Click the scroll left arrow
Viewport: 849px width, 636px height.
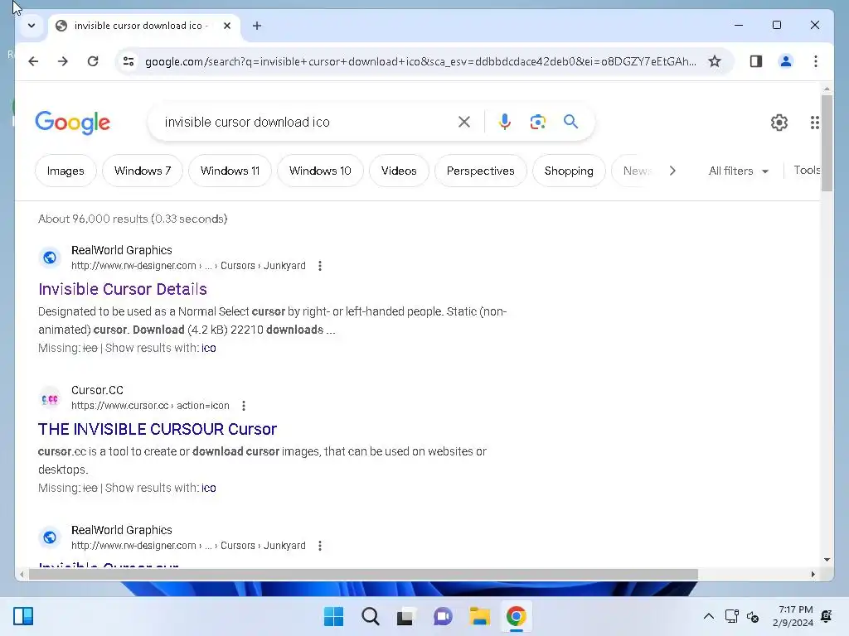tap(22, 575)
